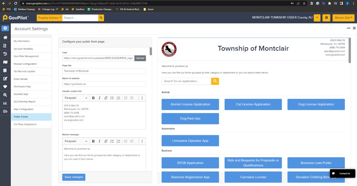Click the orange search button beside Property Address
Image resolution: width=357 pixels, height=186 pixels.
[x=101, y=18]
